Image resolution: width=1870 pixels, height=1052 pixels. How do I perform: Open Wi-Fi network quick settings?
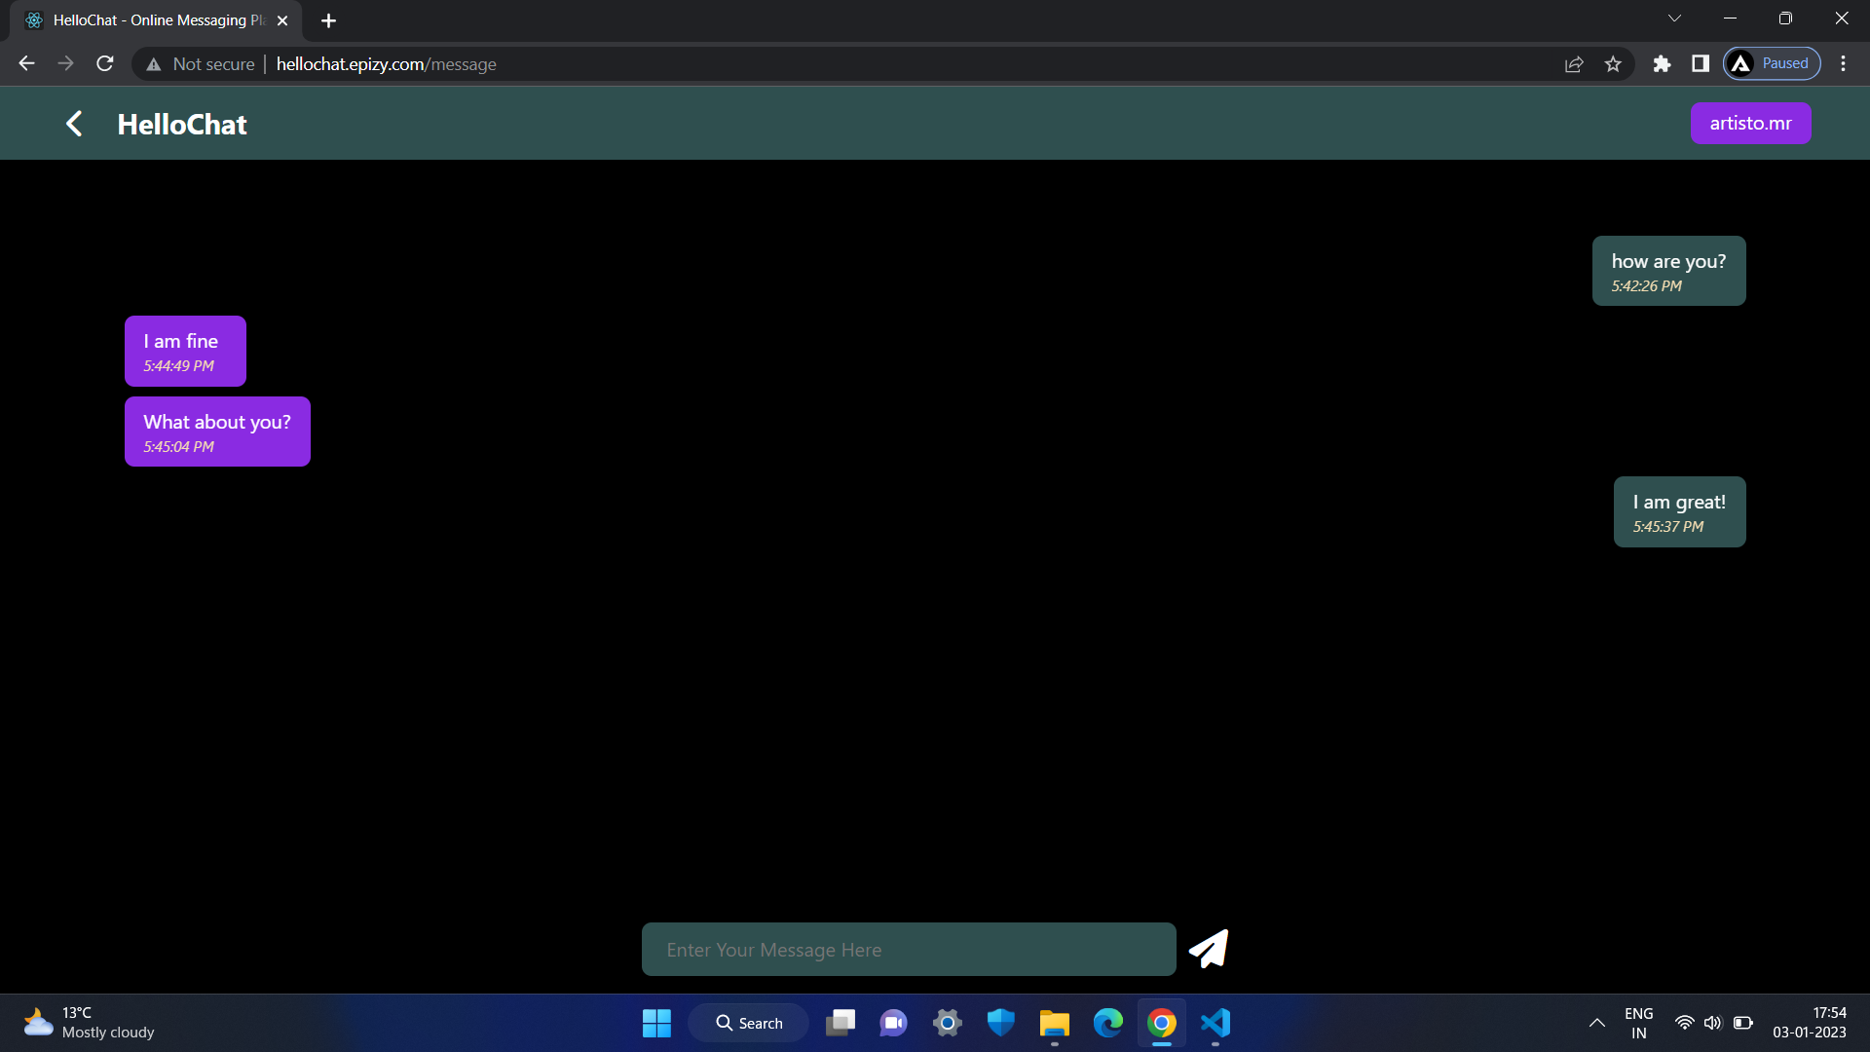1684,1023
